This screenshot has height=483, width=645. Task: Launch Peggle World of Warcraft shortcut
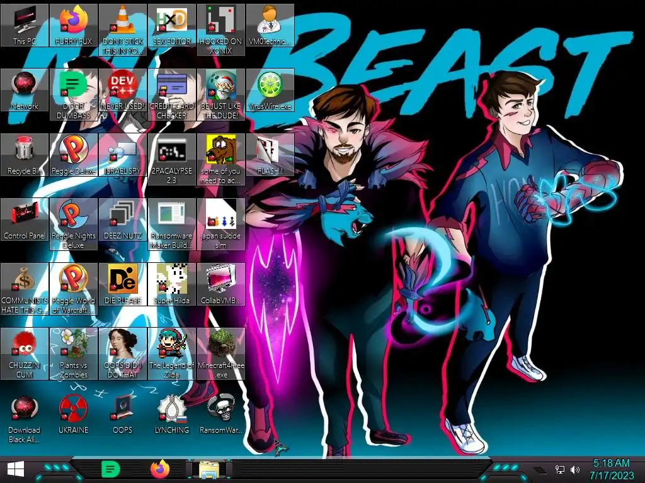pos(74,289)
